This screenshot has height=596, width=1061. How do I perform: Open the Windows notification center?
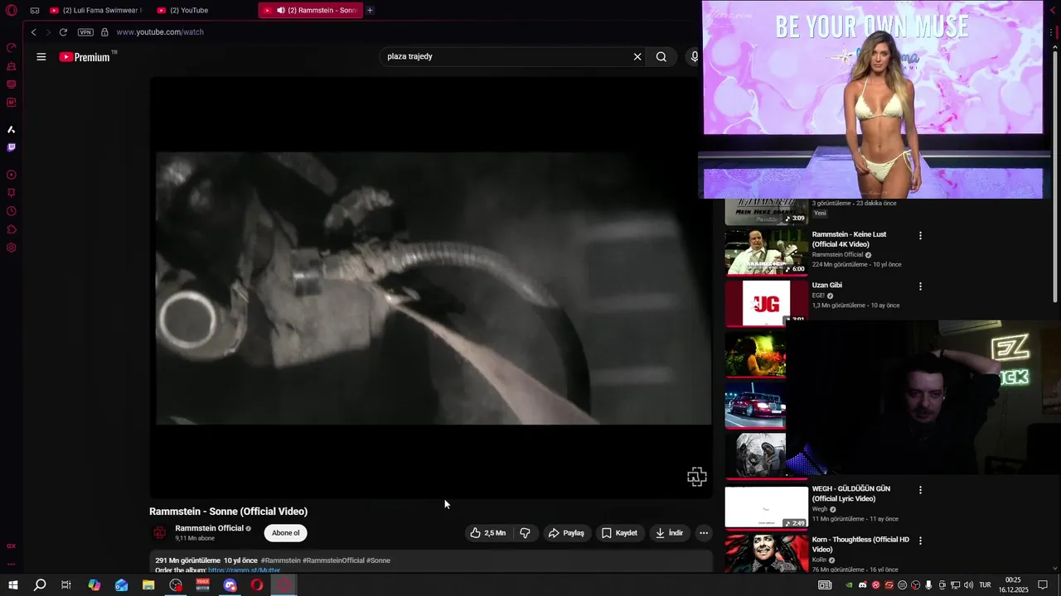[x=1044, y=585]
